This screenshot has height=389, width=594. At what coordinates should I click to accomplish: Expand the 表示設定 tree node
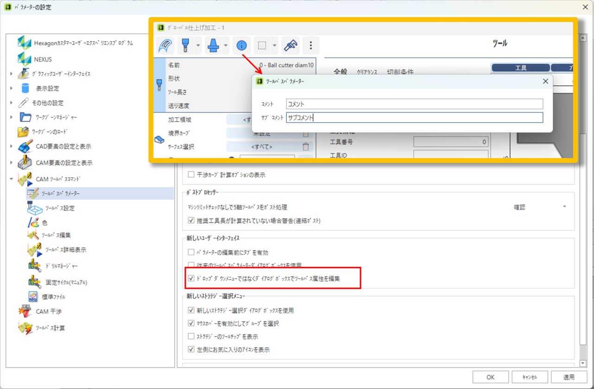(x=12, y=88)
